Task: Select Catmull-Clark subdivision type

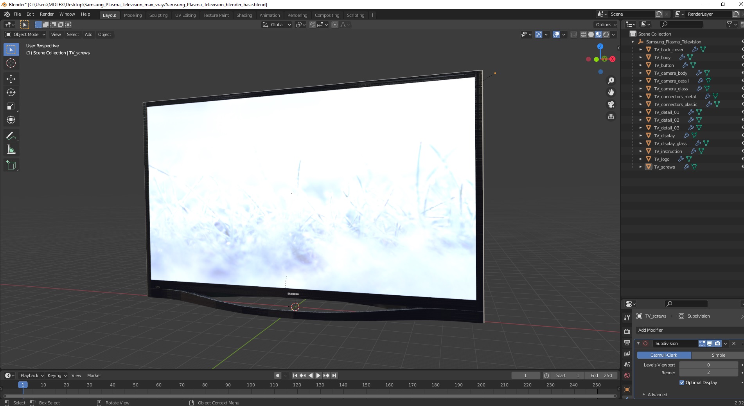Action: pos(664,355)
